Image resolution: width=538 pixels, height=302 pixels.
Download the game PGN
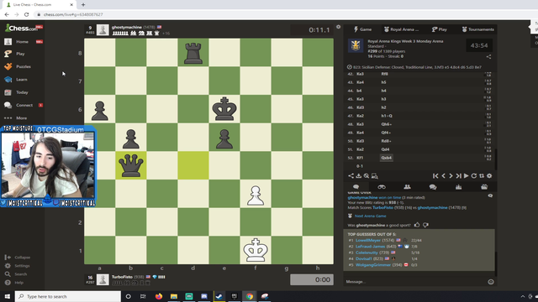click(x=359, y=175)
